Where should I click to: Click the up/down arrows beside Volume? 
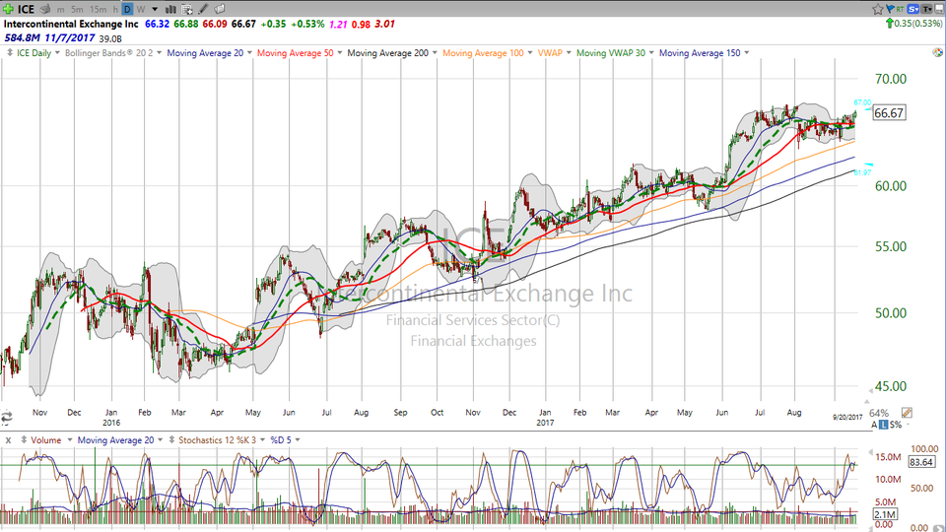[24, 440]
